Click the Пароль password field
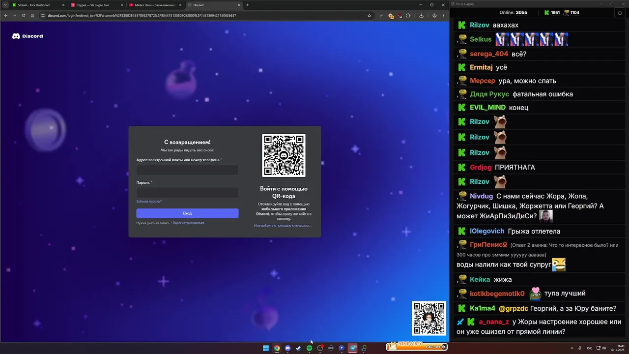Viewport: 629px width, 354px height. (187, 193)
